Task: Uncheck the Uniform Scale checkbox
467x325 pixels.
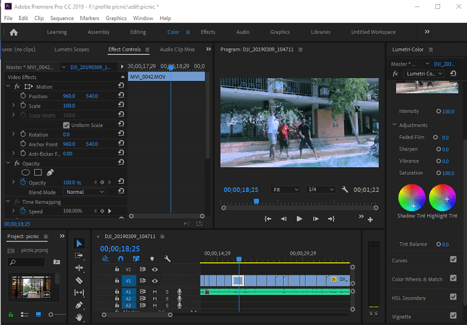Action: point(66,125)
